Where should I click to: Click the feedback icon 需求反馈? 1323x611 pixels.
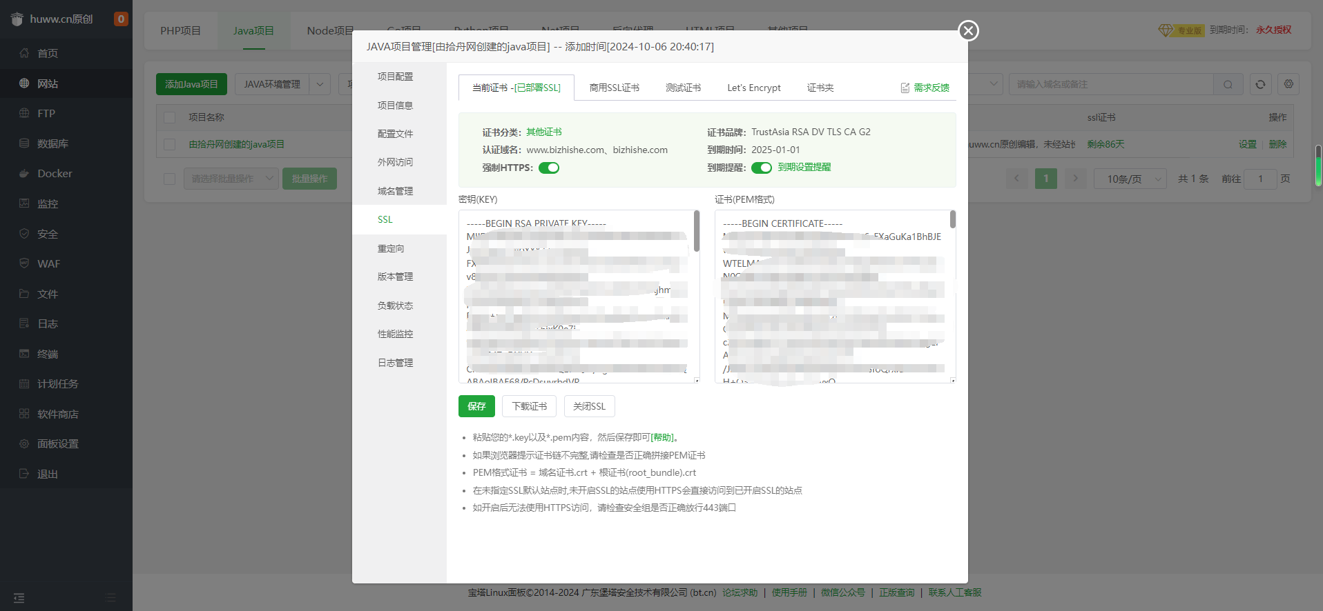(x=905, y=88)
